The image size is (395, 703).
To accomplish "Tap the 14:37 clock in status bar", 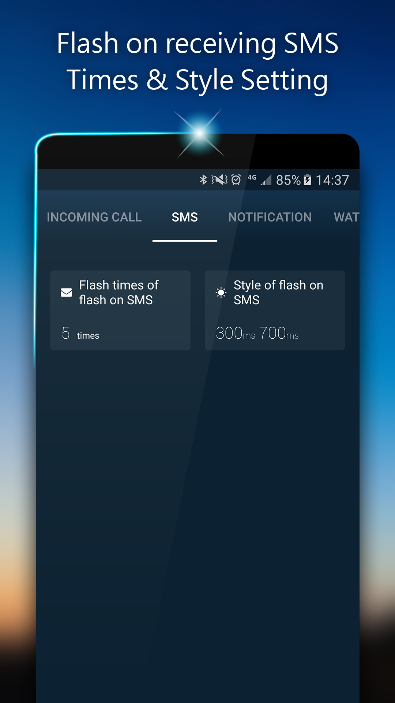I will (x=332, y=180).
